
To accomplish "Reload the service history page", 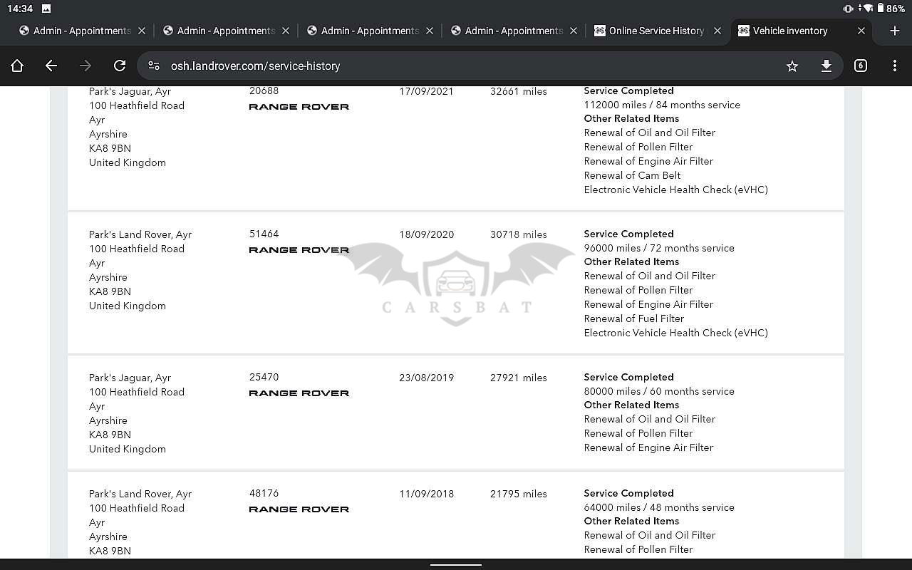I will point(120,66).
